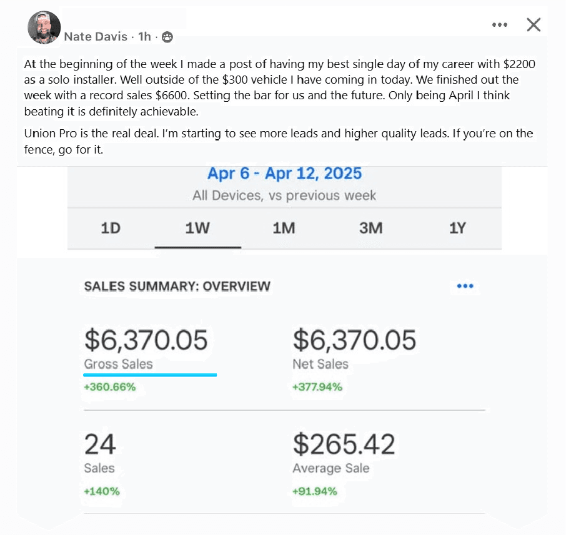Click the paragraph starting 'Union Pro is the real deal'

tap(279, 141)
